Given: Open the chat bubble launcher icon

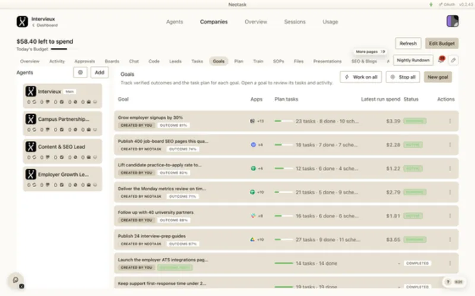Looking at the screenshot, I should (x=16, y=280).
